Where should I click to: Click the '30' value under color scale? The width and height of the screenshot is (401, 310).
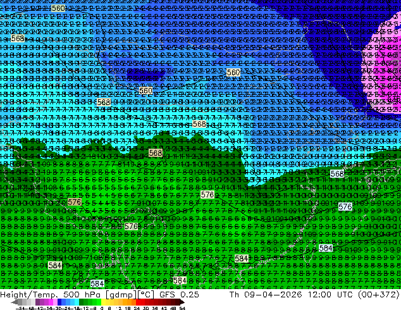point(145,308)
